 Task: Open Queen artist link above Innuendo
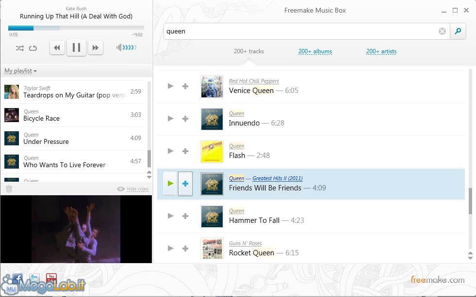point(236,114)
